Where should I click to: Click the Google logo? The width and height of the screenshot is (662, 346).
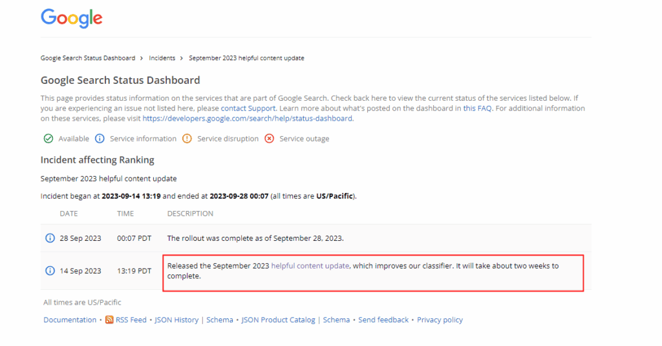[x=71, y=18]
